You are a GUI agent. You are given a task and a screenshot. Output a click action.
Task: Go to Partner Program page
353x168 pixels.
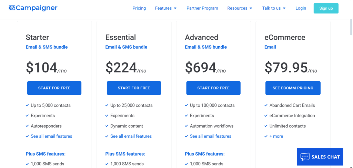[x=202, y=8]
